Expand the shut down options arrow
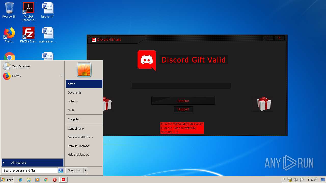 [x=86, y=170]
